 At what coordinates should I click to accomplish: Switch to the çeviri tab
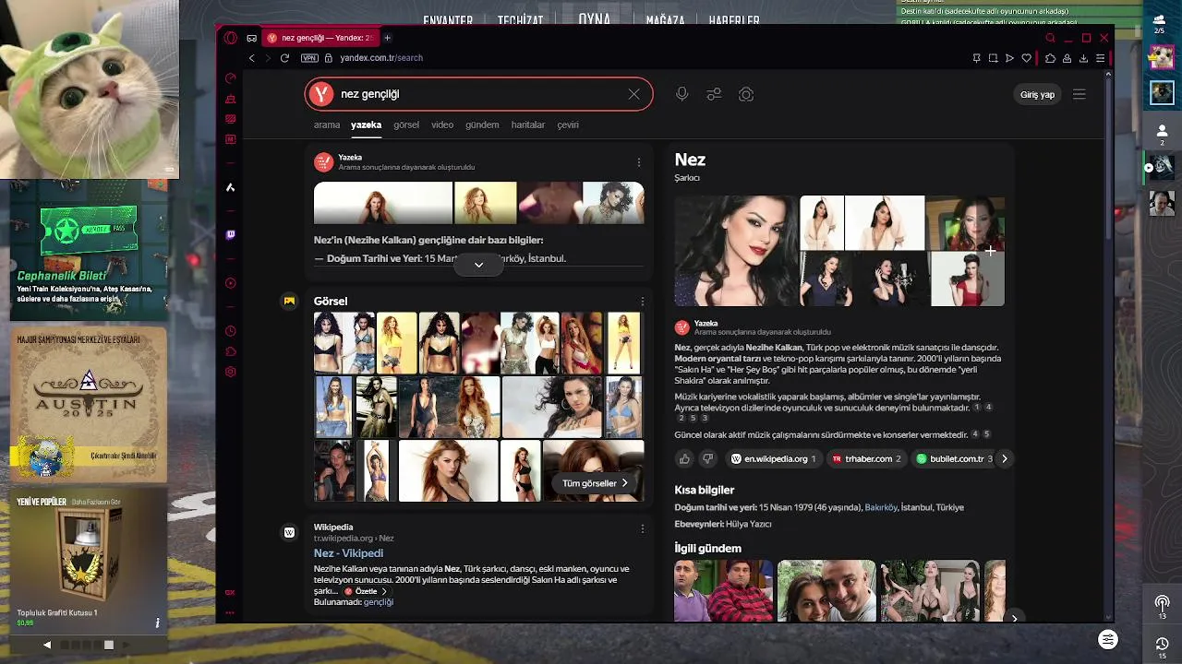[x=568, y=125]
